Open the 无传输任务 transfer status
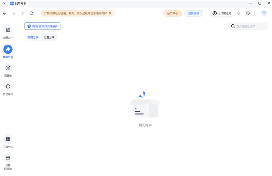This screenshot has height=176, width=272. click(222, 13)
